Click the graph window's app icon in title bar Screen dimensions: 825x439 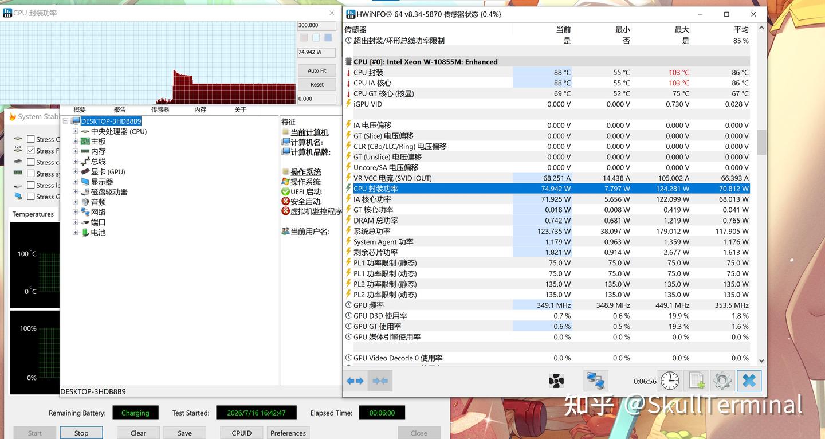click(x=7, y=13)
